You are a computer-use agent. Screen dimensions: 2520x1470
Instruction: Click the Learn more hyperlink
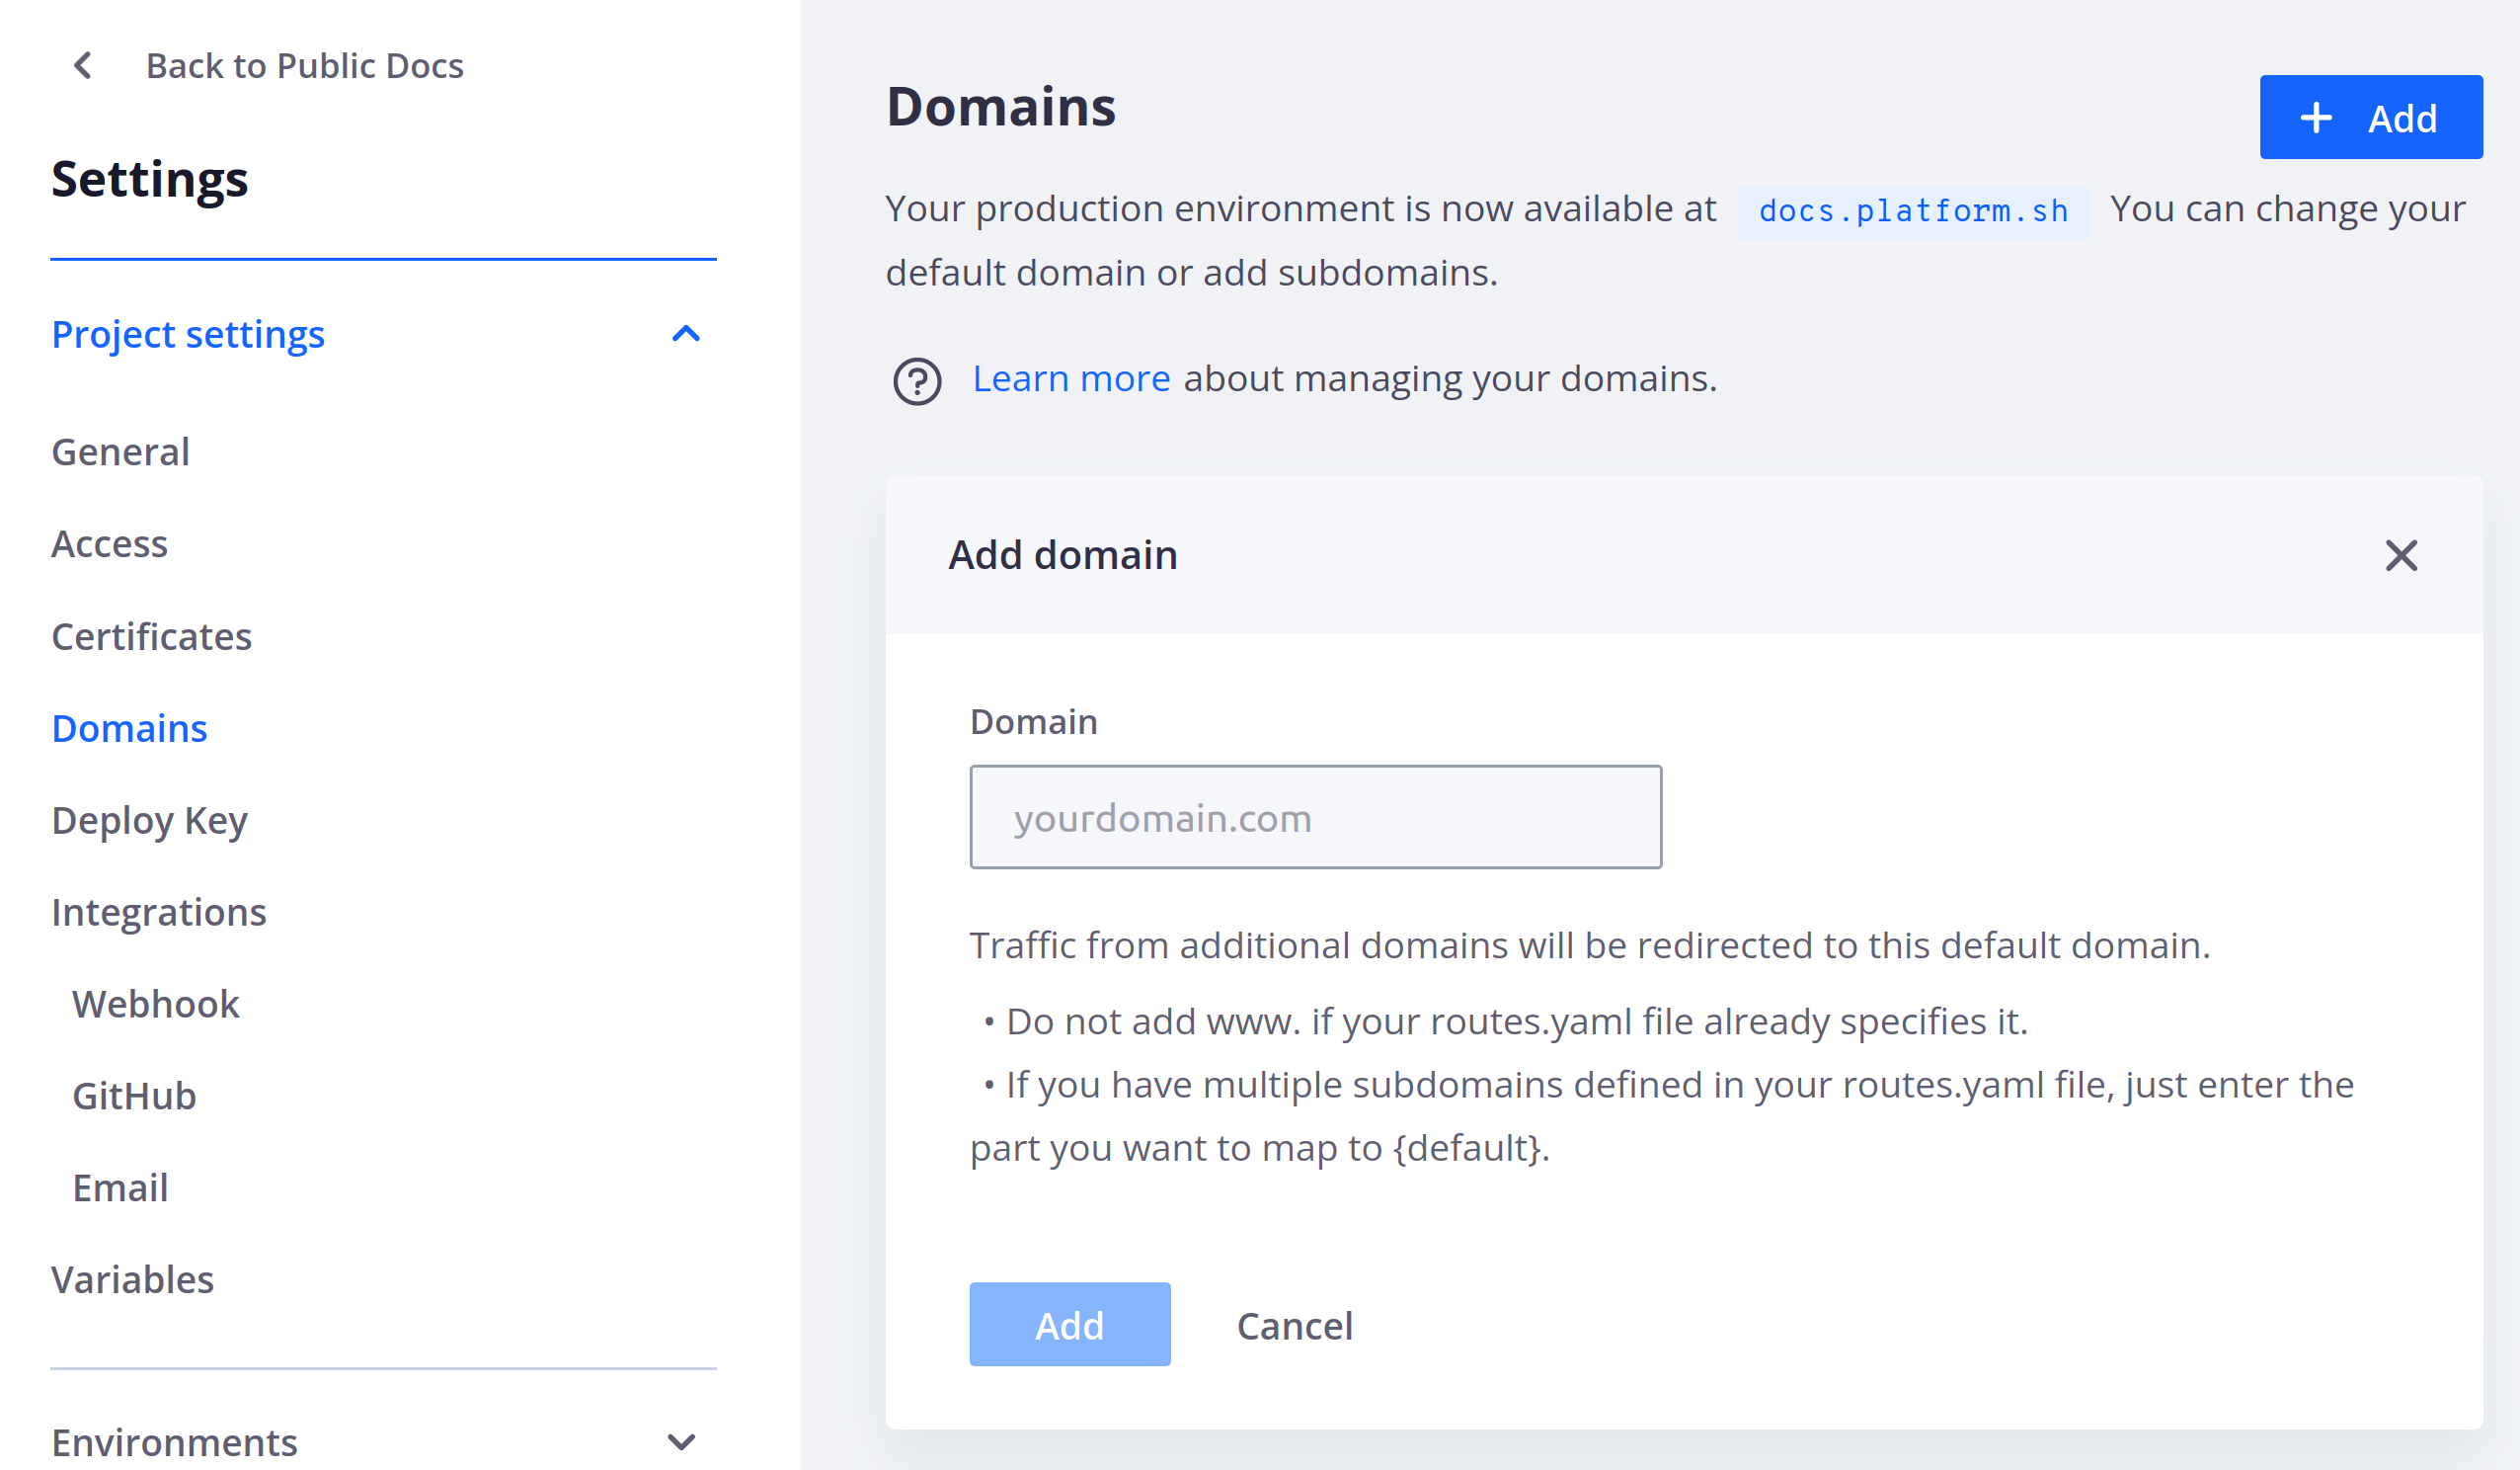1070,376
